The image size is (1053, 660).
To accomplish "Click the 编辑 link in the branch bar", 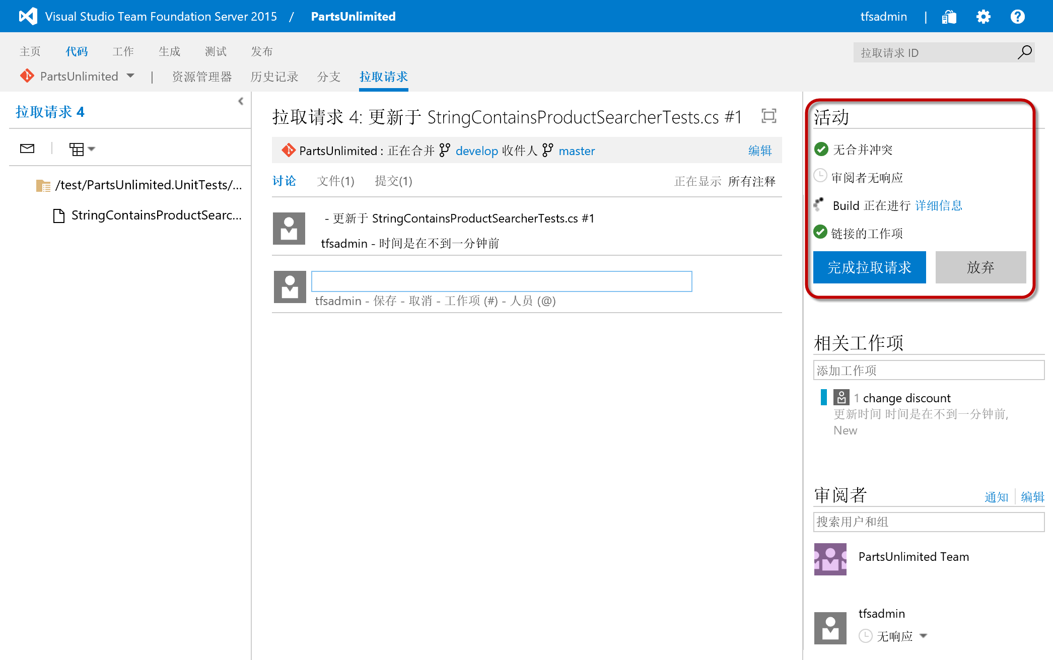I will pos(760,151).
